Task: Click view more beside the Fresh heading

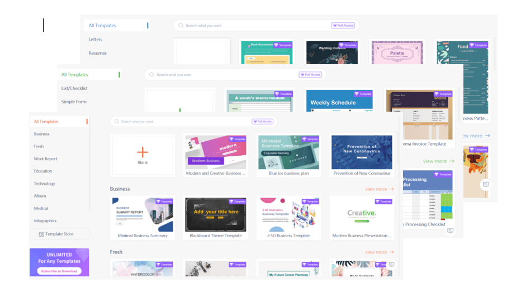Action: point(379,252)
